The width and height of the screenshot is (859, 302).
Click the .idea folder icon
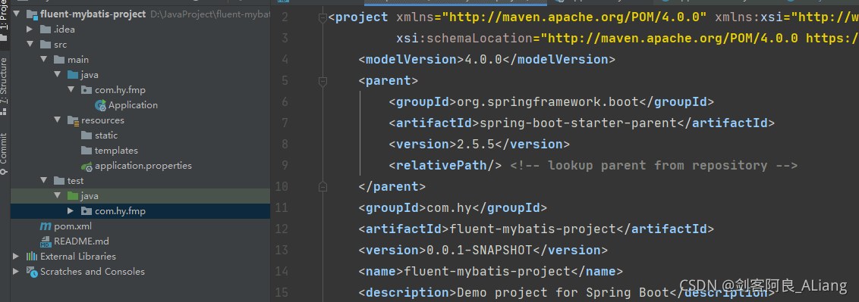click(x=46, y=30)
